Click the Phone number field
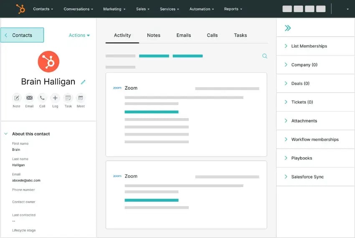The height and width of the screenshot is (238, 355). pos(23,190)
